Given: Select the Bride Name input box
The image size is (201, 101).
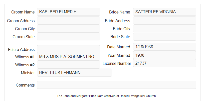Looking at the screenshot, I should [165, 12].
